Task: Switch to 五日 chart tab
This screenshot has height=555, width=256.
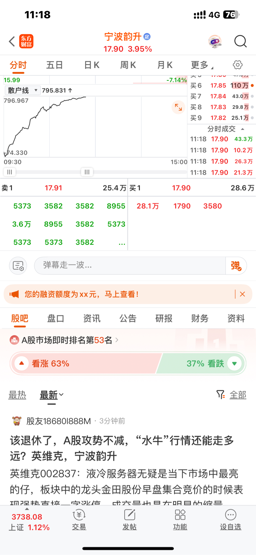Action: [x=54, y=65]
